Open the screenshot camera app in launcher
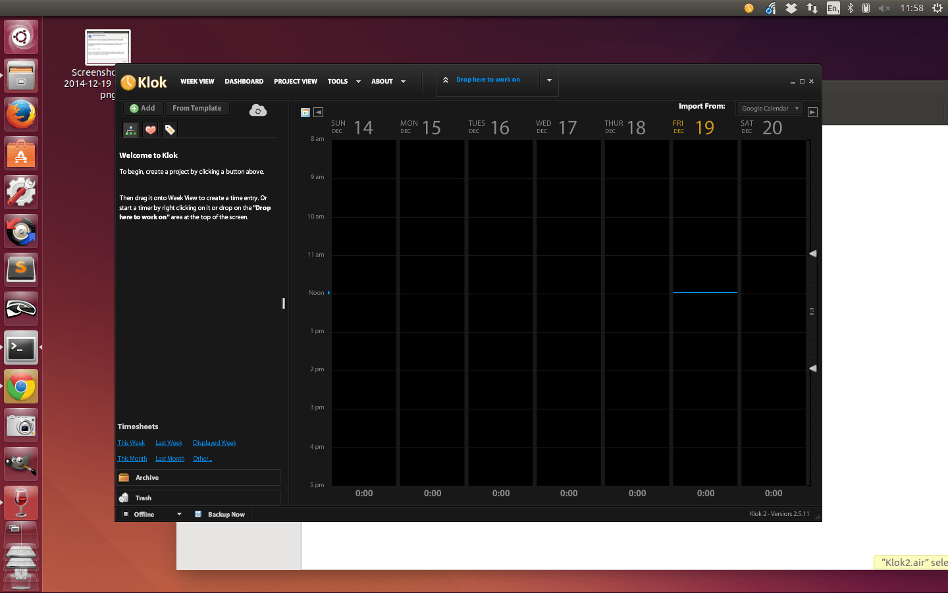This screenshot has width=948, height=593. coord(21,426)
